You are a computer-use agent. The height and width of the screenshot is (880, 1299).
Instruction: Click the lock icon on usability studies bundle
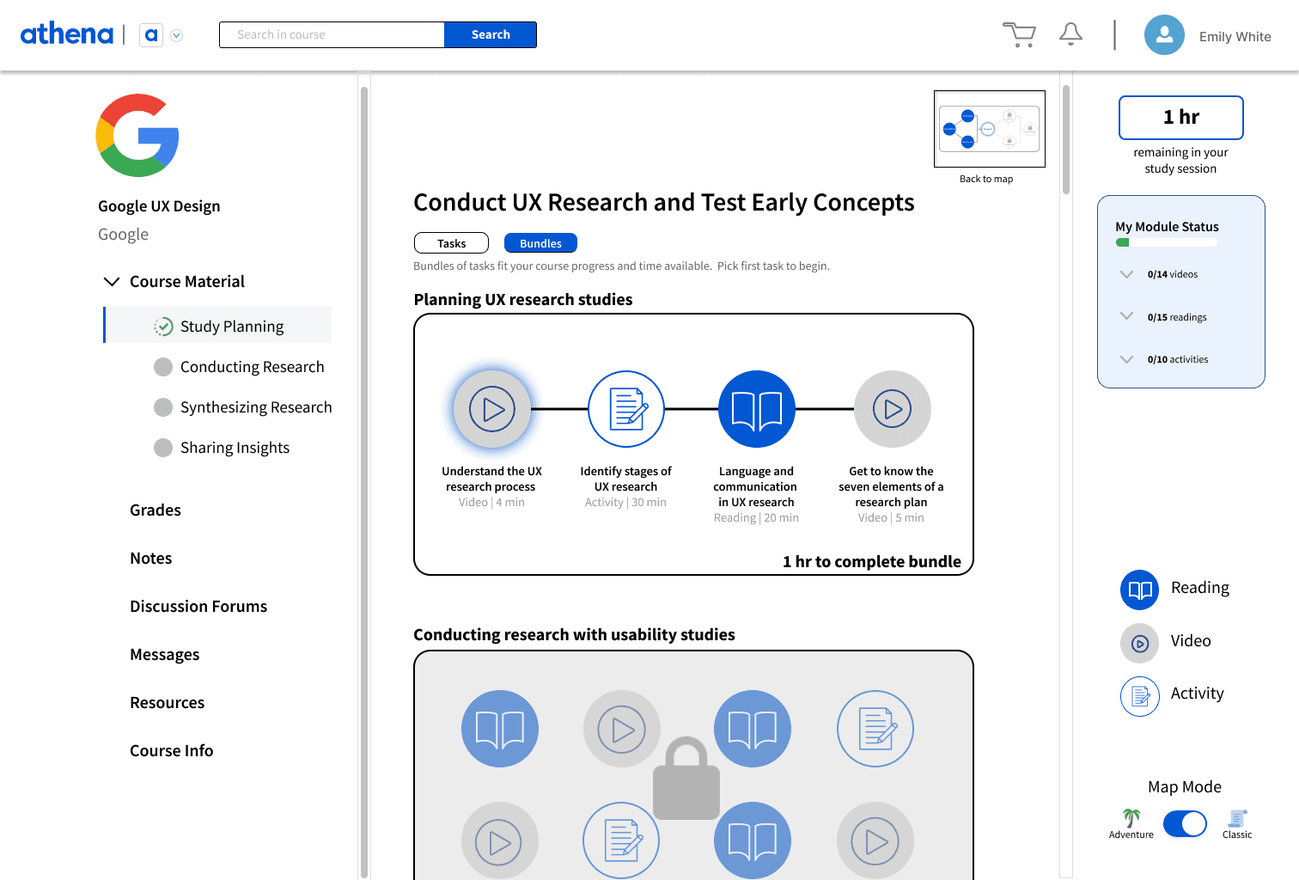click(686, 778)
